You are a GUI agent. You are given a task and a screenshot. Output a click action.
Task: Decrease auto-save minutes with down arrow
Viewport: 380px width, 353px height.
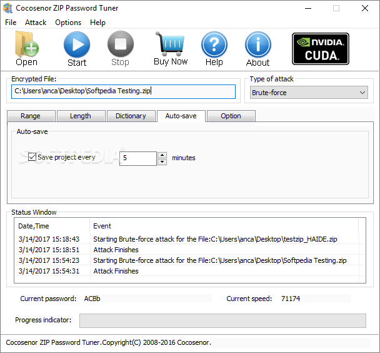coord(162,162)
